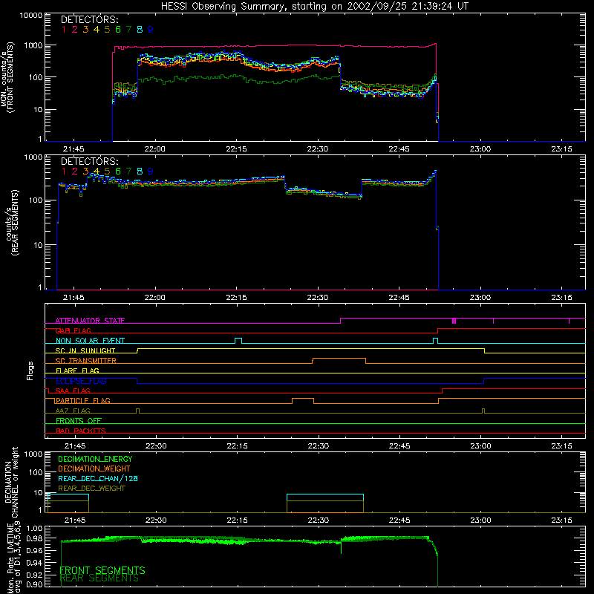Image resolution: width=594 pixels, height=594 pixels.
Task: Click the HESSI Observing Summary title text
Action: coord(315,7)
